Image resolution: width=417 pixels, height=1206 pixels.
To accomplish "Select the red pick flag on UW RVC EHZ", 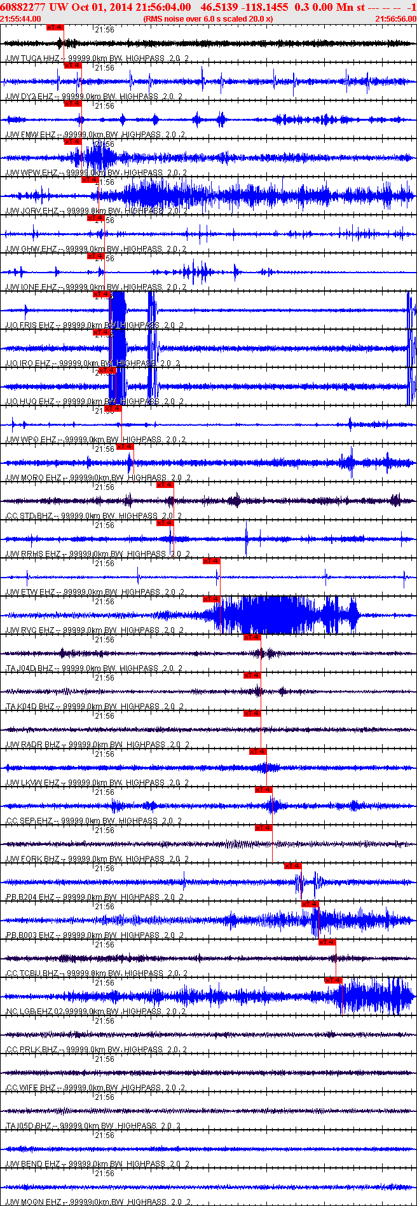I will (x=211, y=599).
